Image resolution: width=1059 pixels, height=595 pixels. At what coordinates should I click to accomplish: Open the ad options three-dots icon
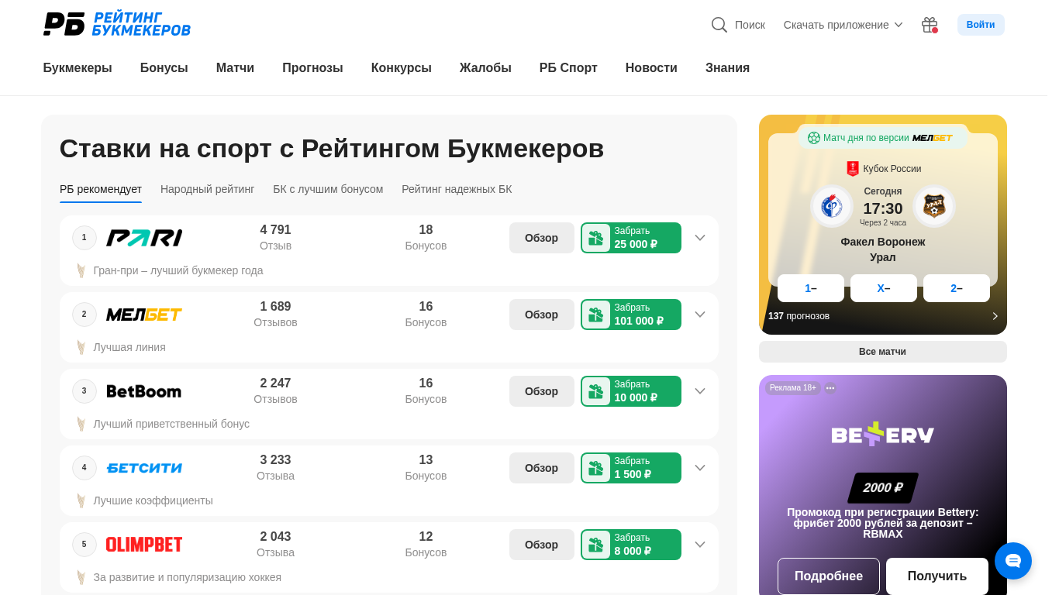point(830,388)
